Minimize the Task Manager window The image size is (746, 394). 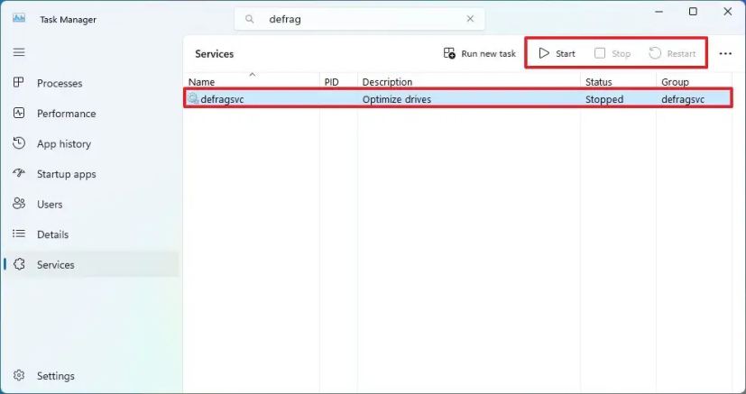tap(659, 12)
